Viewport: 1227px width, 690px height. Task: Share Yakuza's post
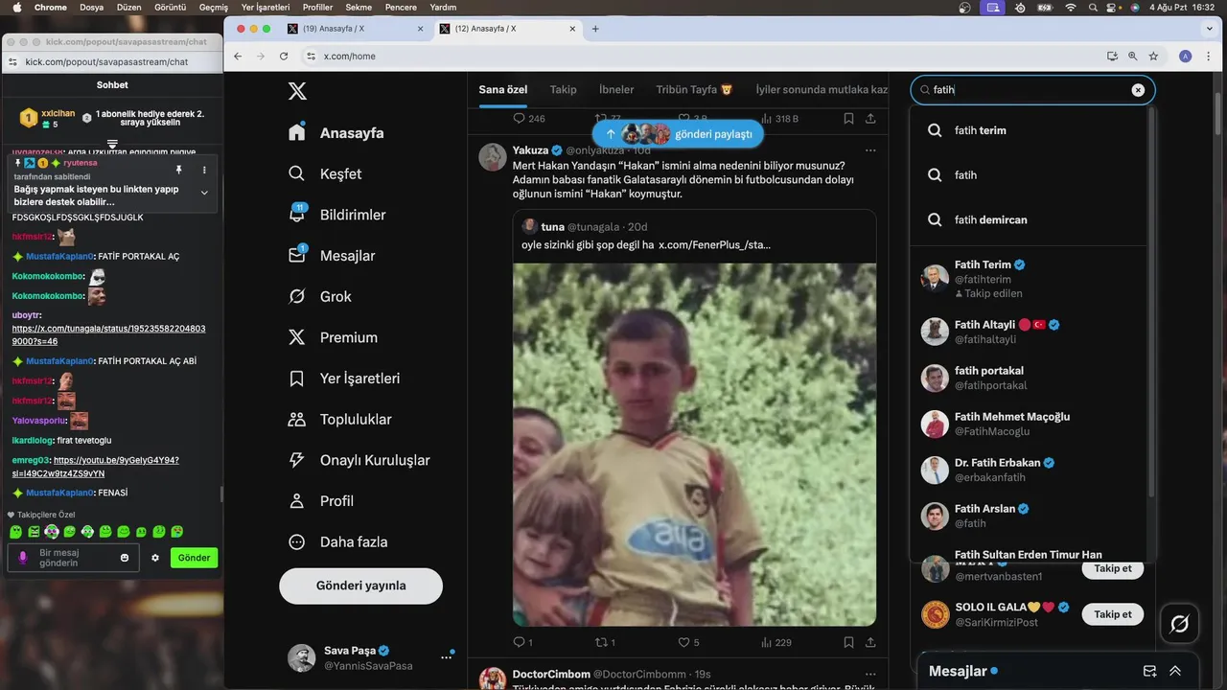point(870,642)
